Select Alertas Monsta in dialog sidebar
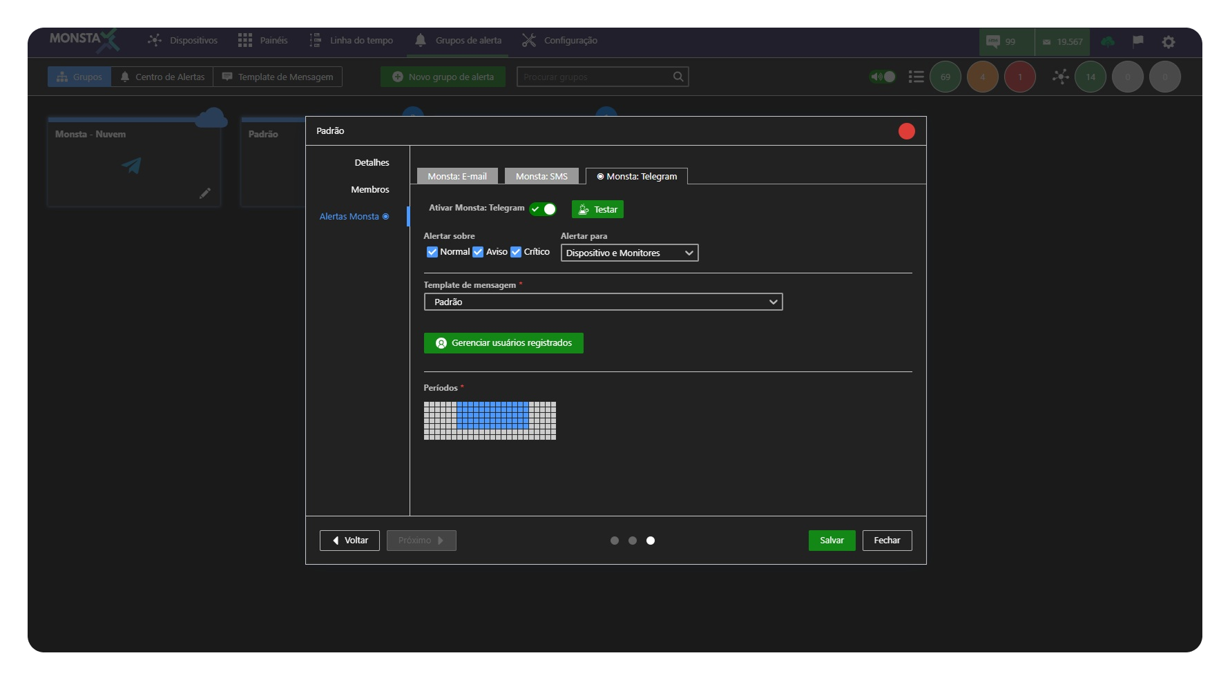The width and height of the screenshot is (1230, 680). [354, 217]
